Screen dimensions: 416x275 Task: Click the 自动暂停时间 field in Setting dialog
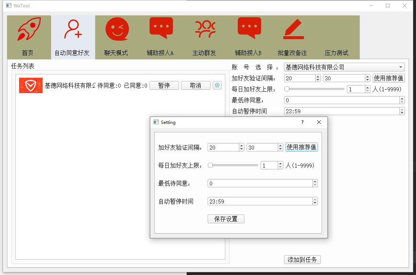coord(259,201)
